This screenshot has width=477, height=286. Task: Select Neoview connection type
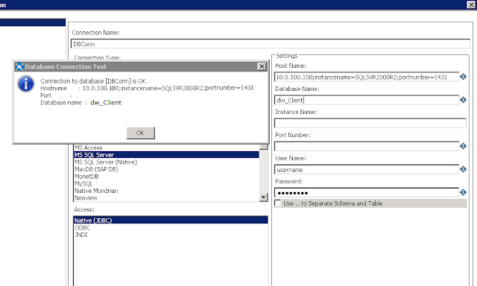point(166,198)
